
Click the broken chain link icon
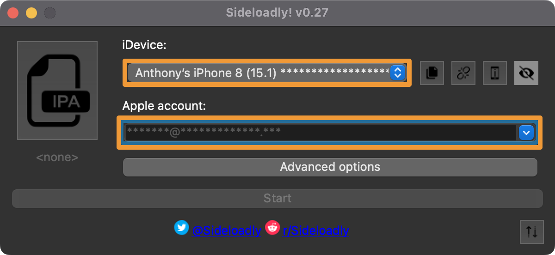pyautogui.click(x=463, y=73)
